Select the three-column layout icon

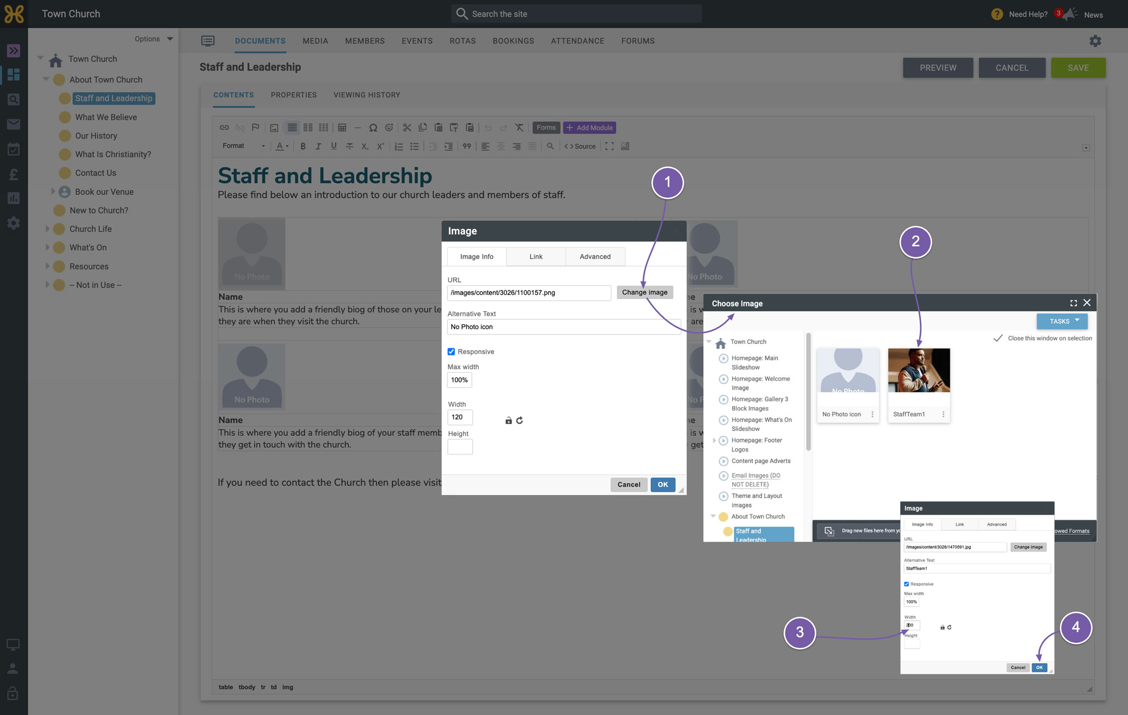pyautogui.click(x=324, y=127)
